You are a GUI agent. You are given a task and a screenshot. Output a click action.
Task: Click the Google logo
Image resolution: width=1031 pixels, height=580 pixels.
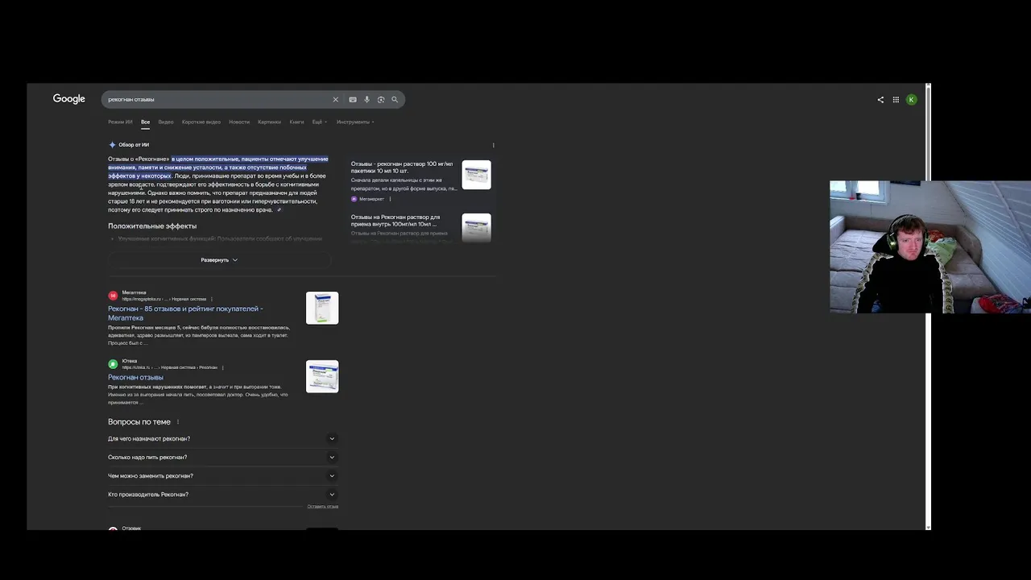68,99
